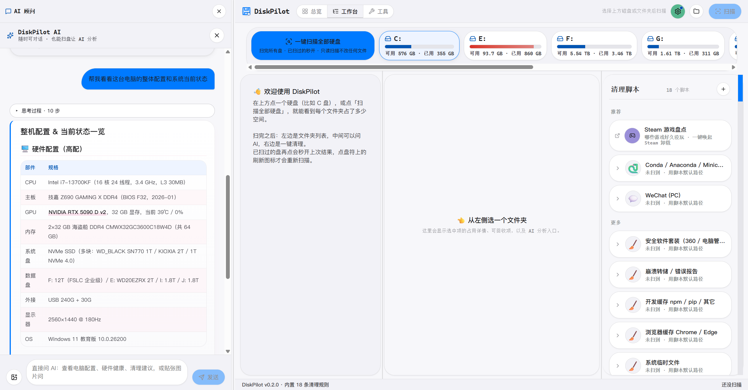
Task: Click the 一键扫描全部硬盘 button
Action: coord(313,46)
